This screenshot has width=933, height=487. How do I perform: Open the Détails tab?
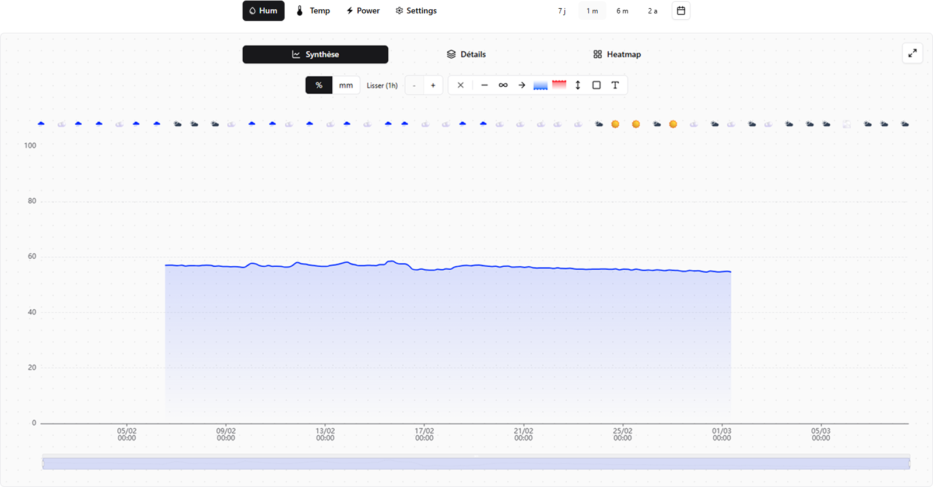(466, 54)
